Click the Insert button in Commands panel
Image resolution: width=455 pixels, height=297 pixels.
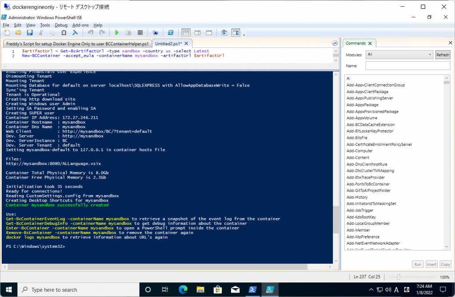431,264
